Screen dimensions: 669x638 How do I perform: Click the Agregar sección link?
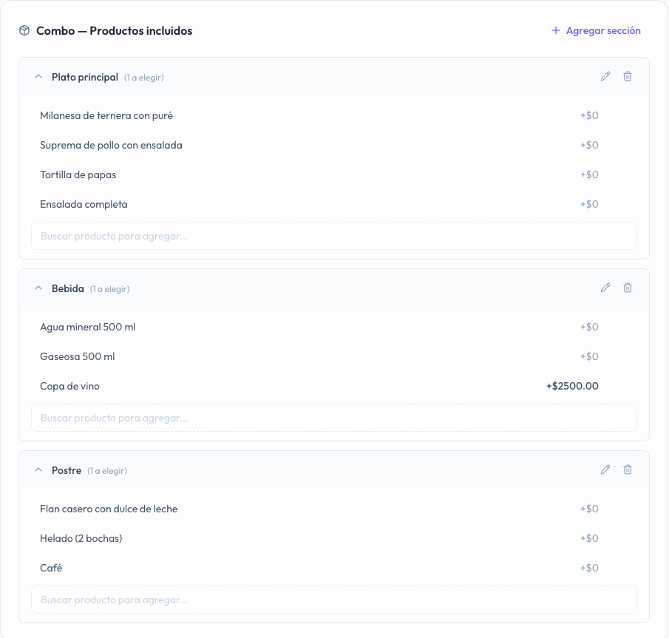[x=596, y=30]
